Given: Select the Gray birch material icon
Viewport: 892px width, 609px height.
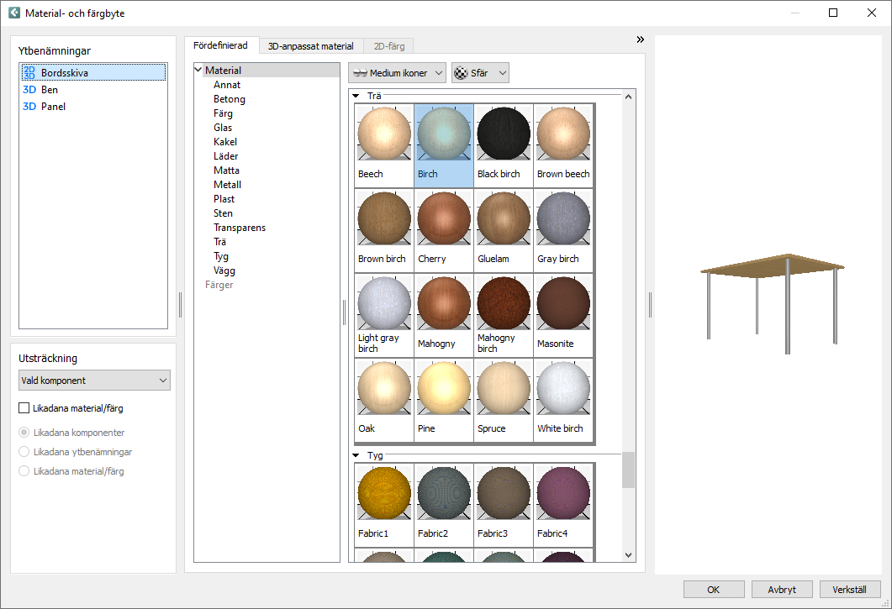Looking at the screenshot, I should [x=563, y=219].
